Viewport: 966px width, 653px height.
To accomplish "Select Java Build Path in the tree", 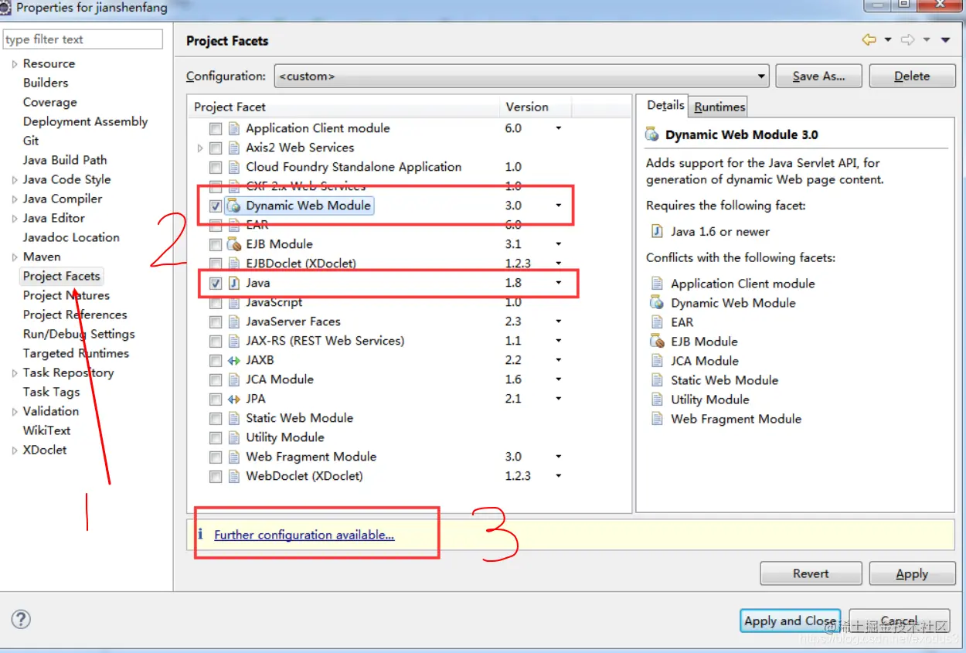I will point(65,160).
